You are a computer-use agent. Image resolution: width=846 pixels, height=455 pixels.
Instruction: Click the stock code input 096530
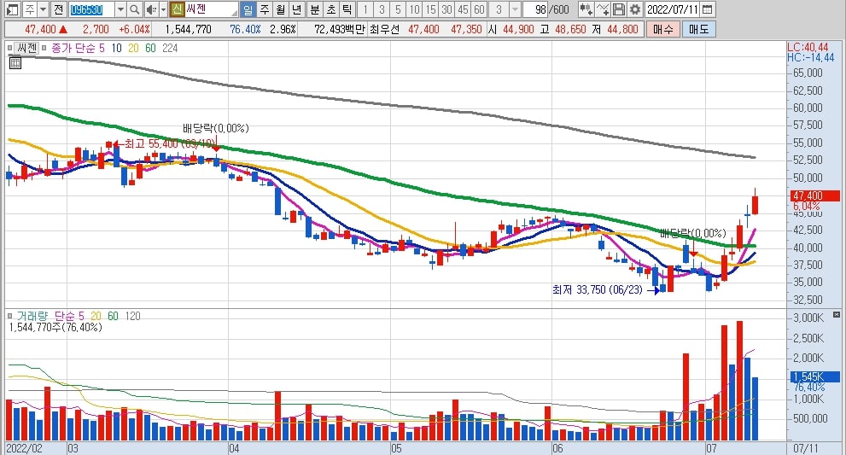91,9
